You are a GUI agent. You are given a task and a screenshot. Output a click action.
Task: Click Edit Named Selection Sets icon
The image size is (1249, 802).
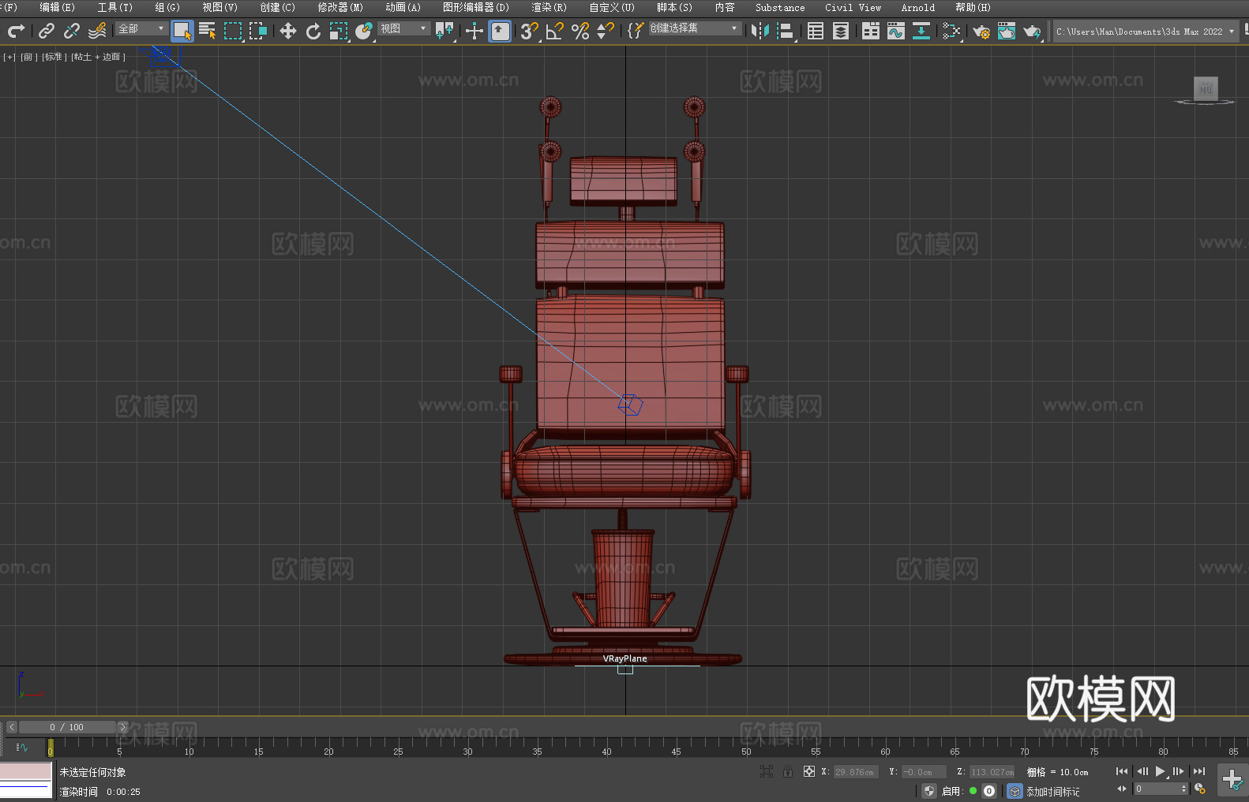636,31
